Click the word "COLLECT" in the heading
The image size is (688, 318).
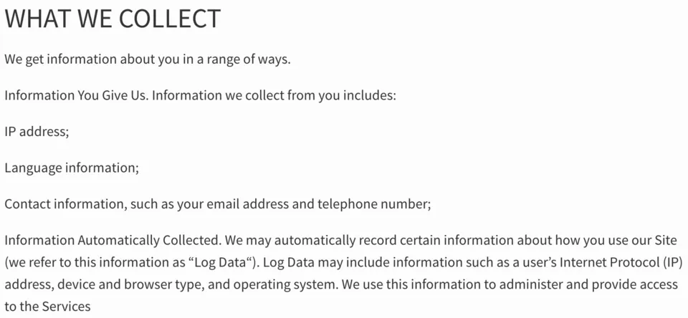(170, 19)
